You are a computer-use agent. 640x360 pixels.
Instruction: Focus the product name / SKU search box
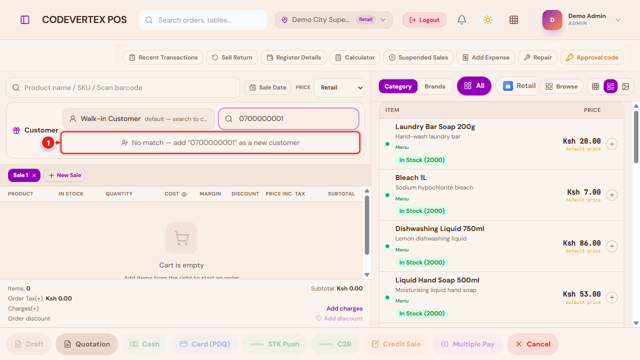point(123,87)
